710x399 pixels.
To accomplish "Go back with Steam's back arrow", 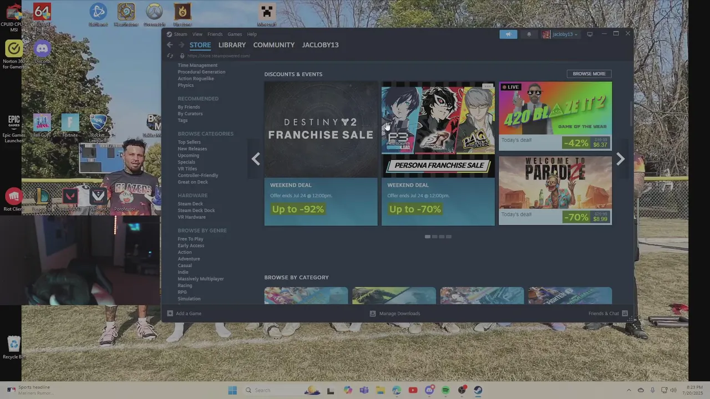I will point(170,45).
